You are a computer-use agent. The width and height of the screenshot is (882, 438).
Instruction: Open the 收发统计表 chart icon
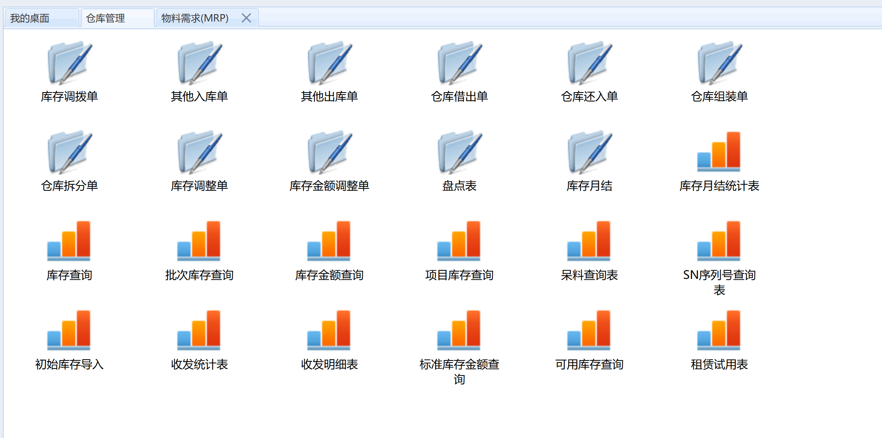[x=199, y=330]
